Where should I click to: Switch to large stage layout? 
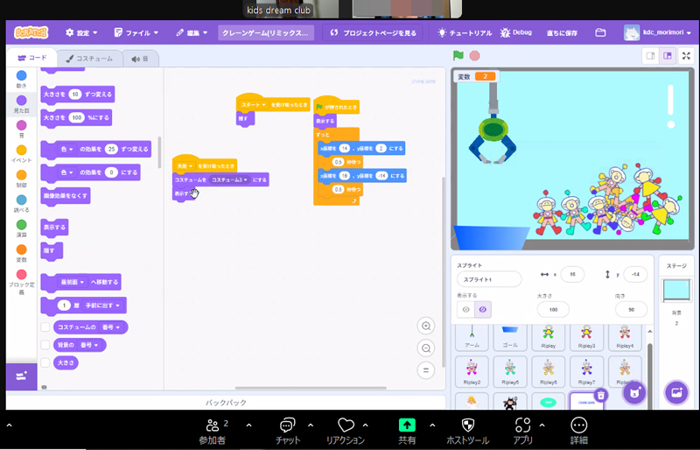[668, 56]
